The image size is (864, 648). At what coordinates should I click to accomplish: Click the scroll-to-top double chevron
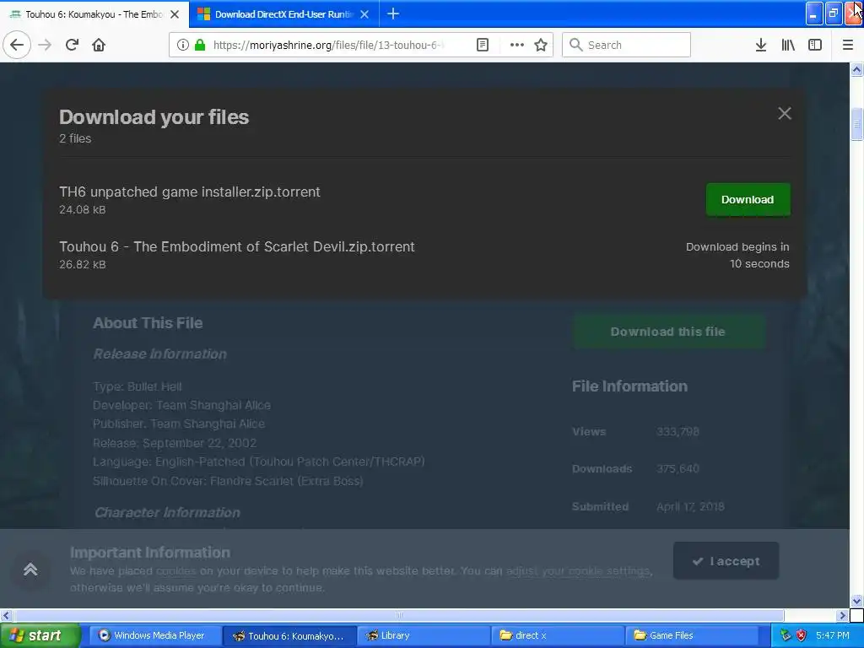[30, 570]
